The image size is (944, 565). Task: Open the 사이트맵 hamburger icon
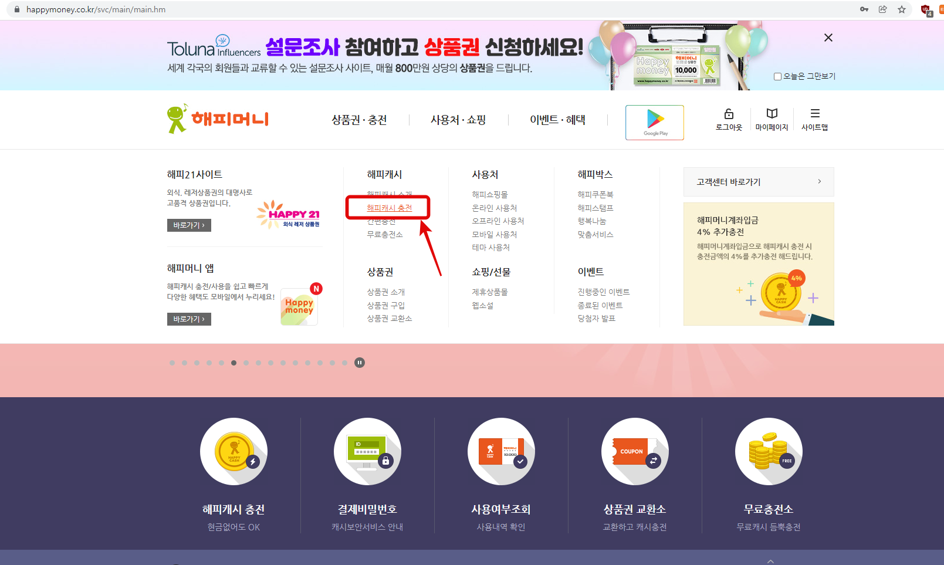(x=815, y=114)
